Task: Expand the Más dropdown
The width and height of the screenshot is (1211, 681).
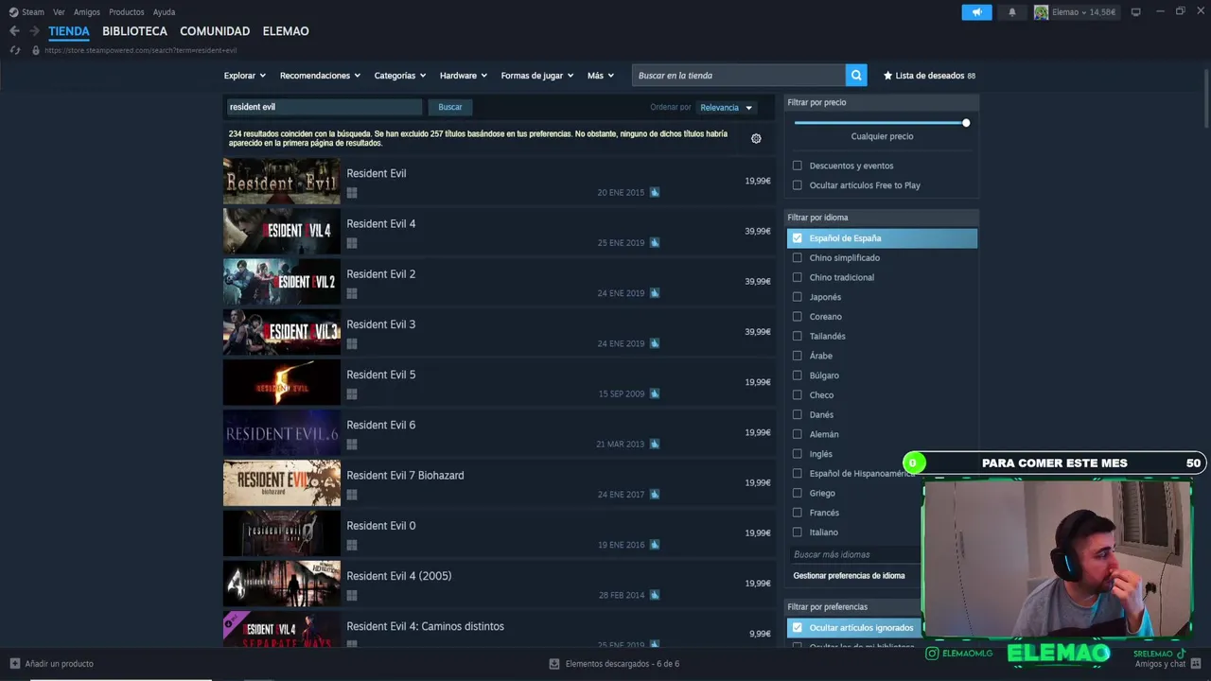Action: 601,76
